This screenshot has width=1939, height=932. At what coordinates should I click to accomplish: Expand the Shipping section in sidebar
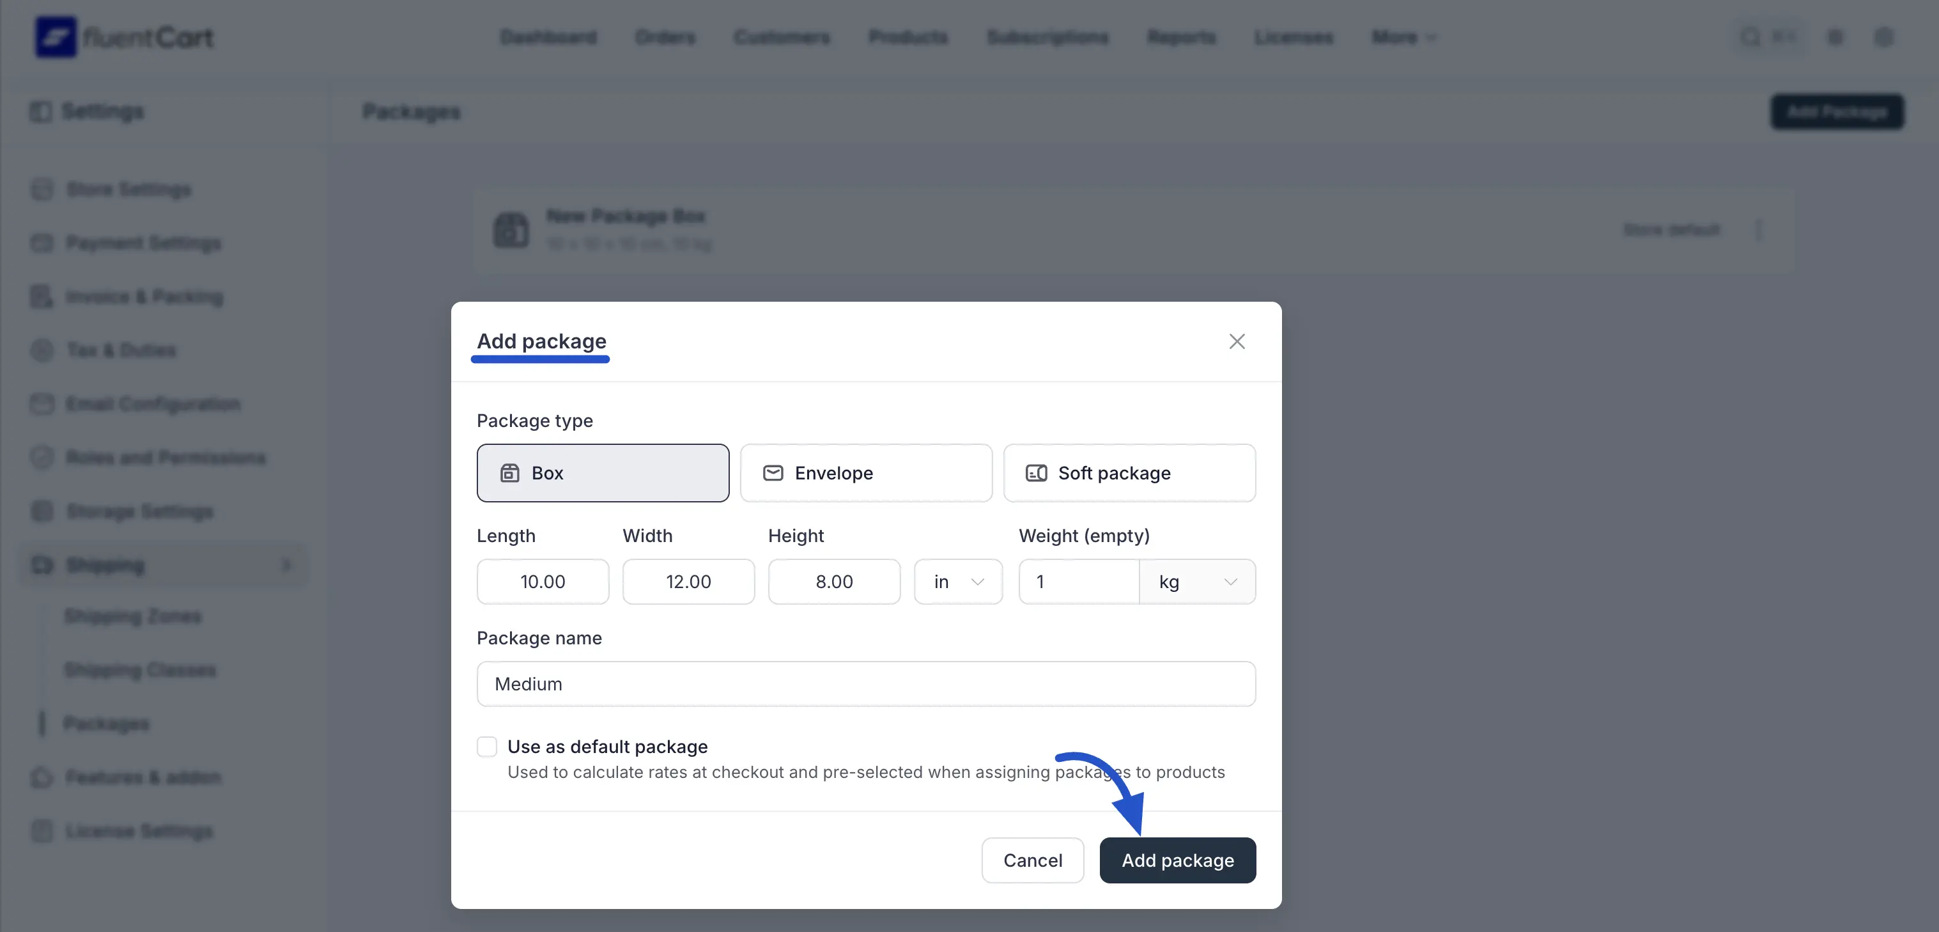pos(164,564)
